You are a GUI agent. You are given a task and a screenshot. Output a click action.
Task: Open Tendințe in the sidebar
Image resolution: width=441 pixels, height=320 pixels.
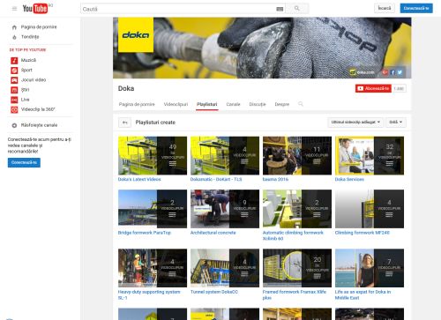pos(30,37)
